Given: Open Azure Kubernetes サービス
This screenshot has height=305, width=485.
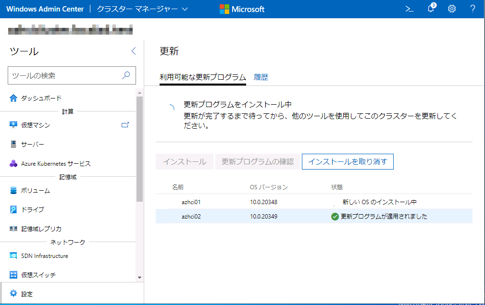Looking at the screenshot, I should pos(56,163).
